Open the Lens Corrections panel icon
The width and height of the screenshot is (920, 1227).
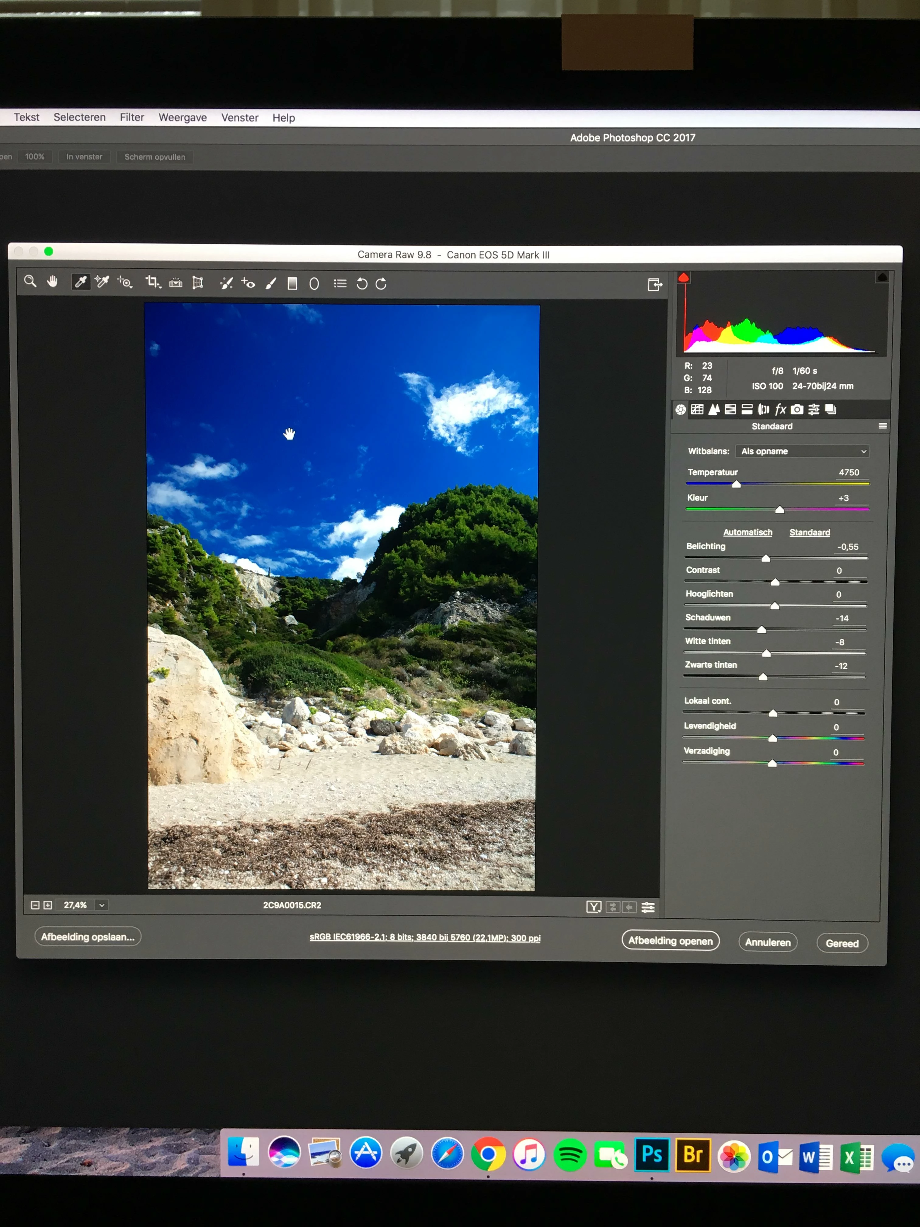pyautogui.click(x=764, y=409)
